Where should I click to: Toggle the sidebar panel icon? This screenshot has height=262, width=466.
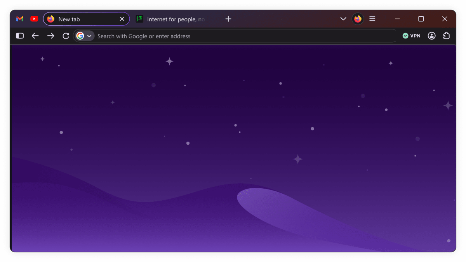(x=20, y=36)
